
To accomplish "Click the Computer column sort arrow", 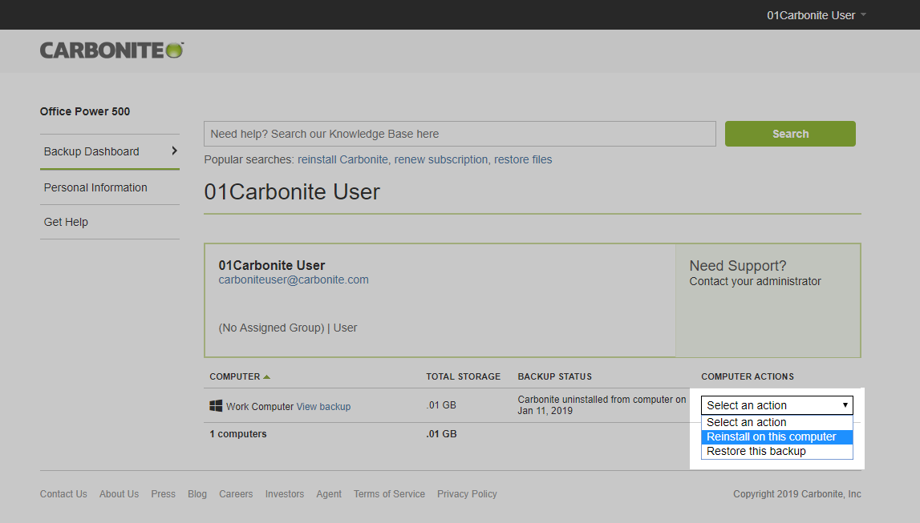I will pos(267,376).
